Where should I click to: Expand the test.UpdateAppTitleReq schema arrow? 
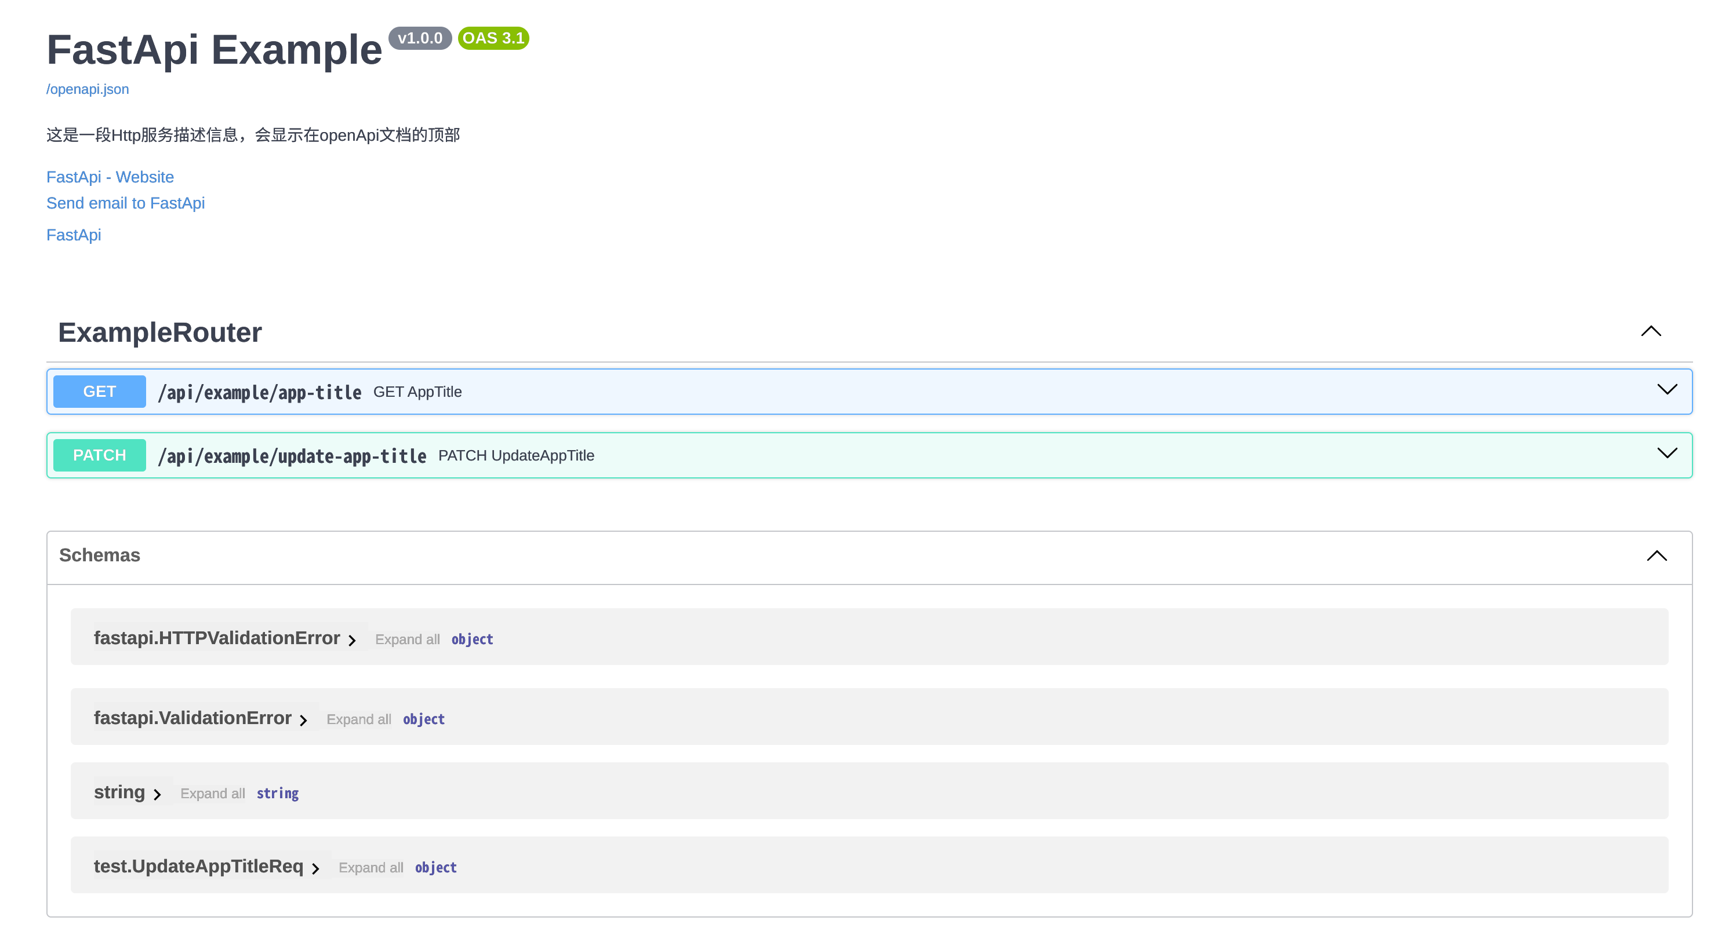pos(315,868)
